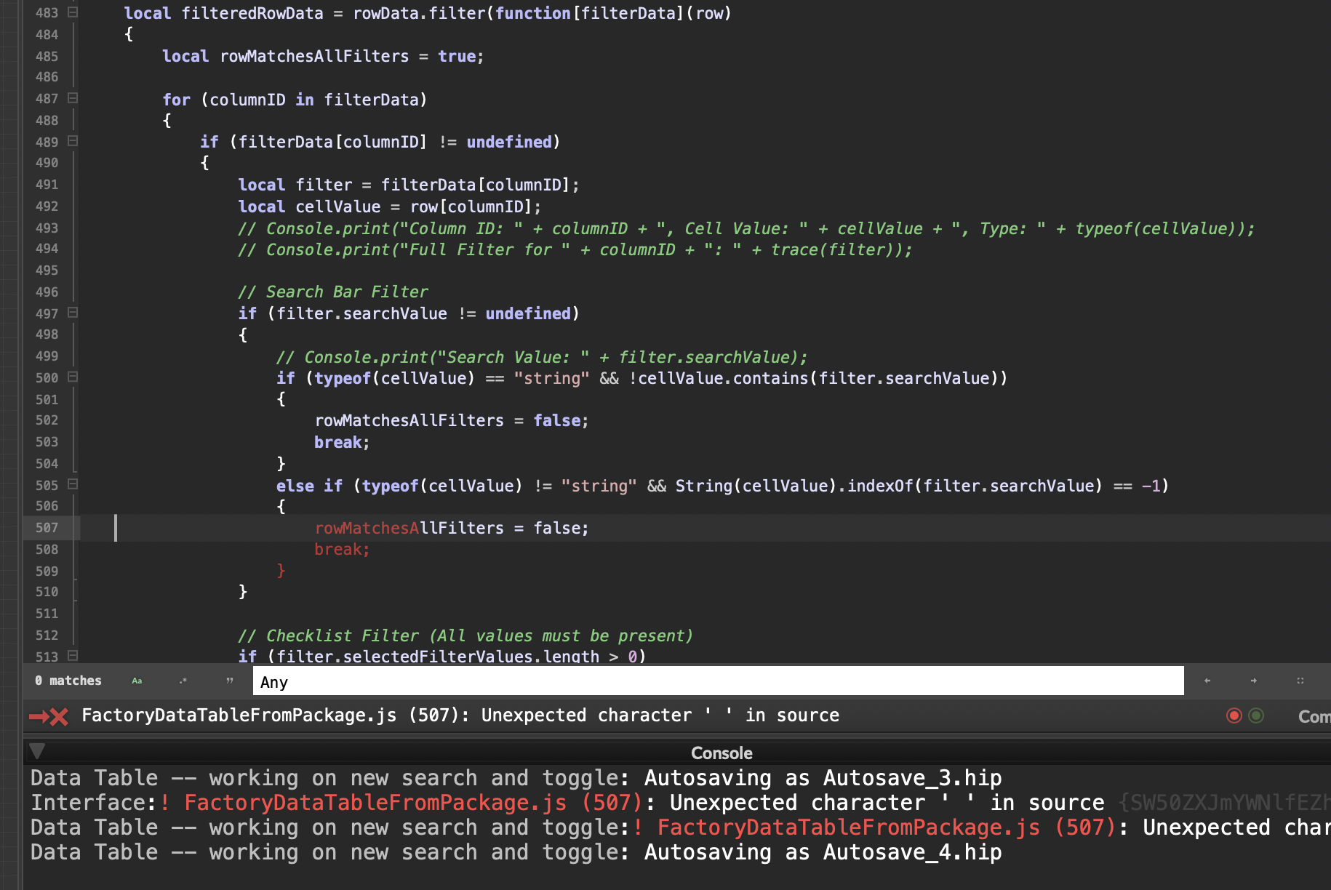Collapse code fold at line 487

pyautogui.click(x=73, y=98)
